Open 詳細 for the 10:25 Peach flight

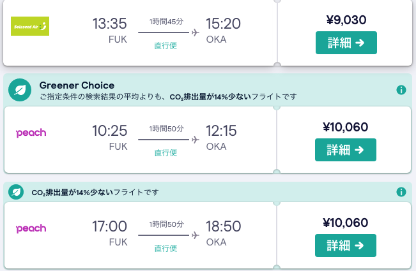[x=346, y=150]
